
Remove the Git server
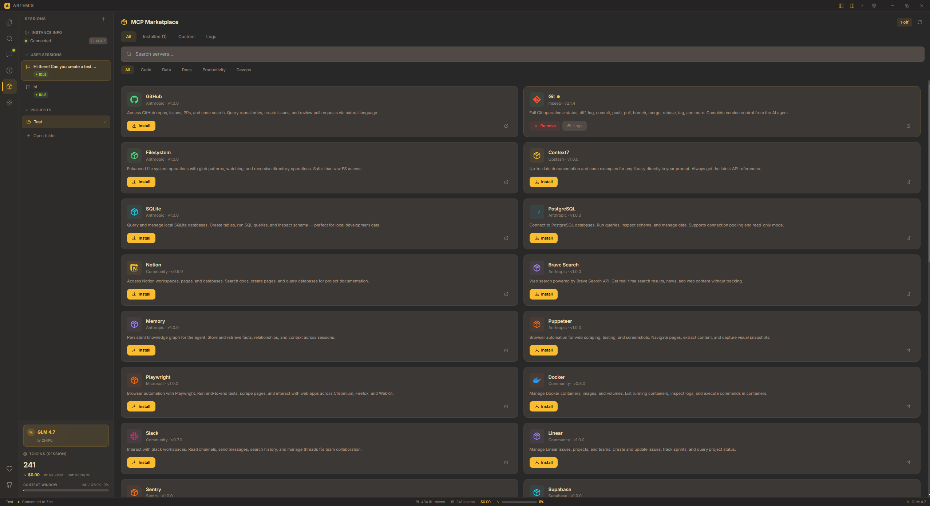coord(544,125)
